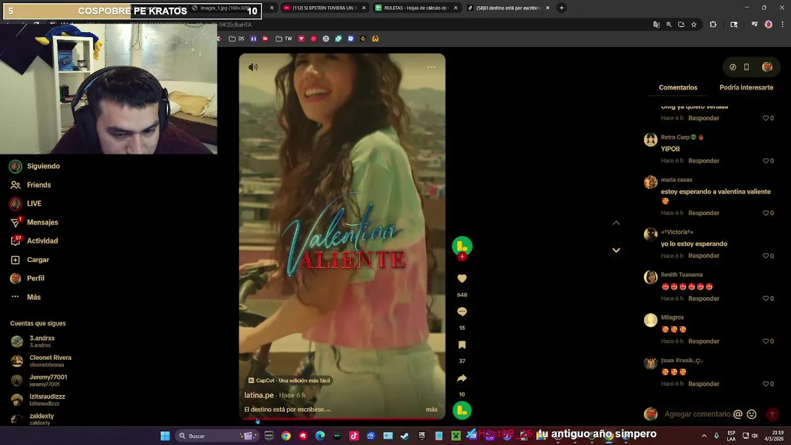Screen dimensions: 791x445
Task: Post comment with the red send arrow
Action: 772,414
